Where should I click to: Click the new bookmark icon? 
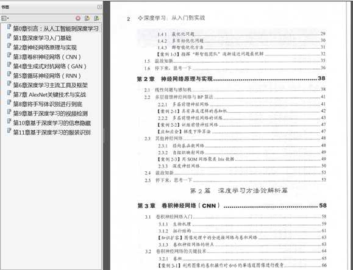click(87, 18)
